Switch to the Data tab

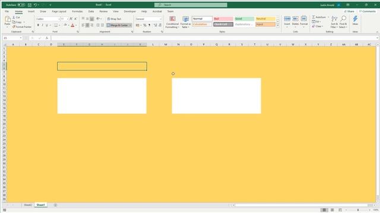pos(91,11)
